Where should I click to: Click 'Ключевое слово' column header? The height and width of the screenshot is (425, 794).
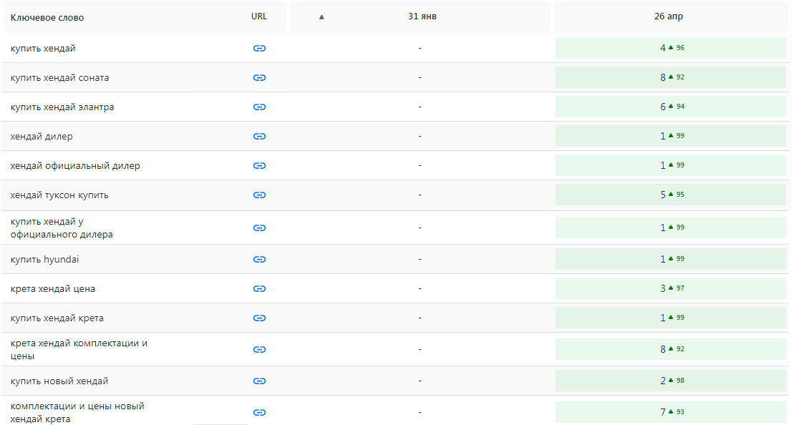47,17
